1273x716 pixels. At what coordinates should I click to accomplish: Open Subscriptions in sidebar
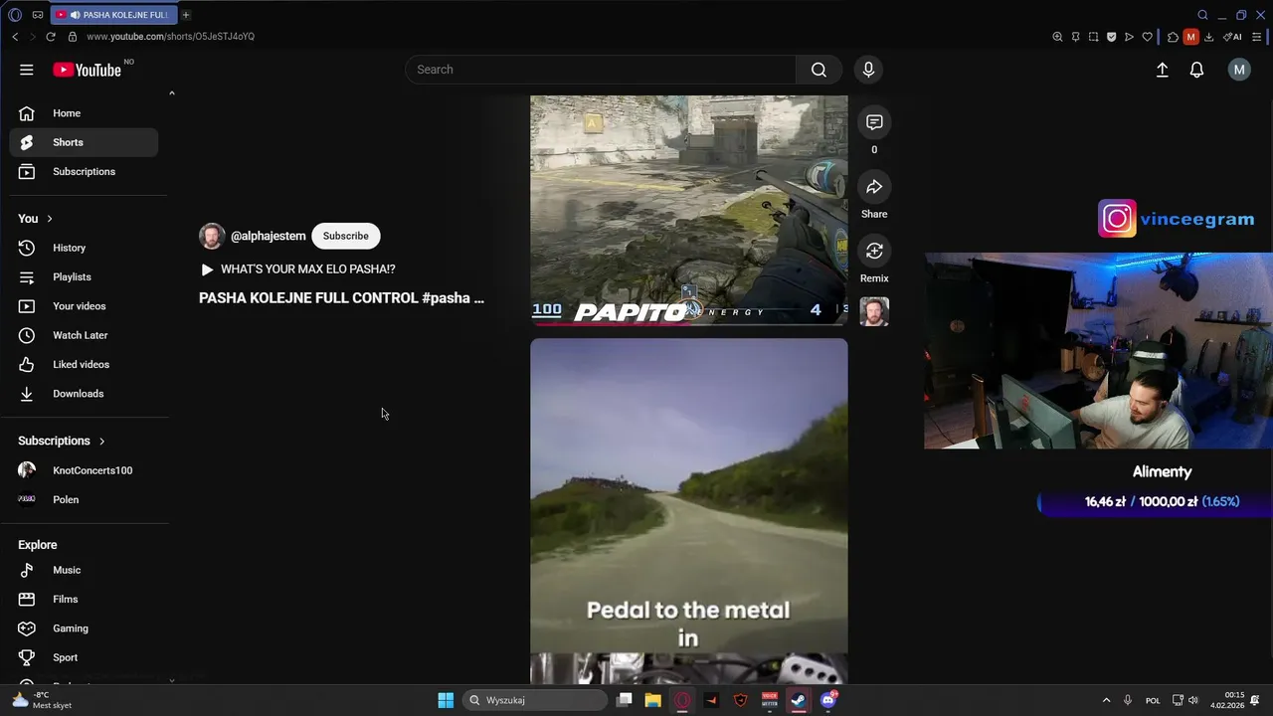pyautogui.click(x=84, y=171)
